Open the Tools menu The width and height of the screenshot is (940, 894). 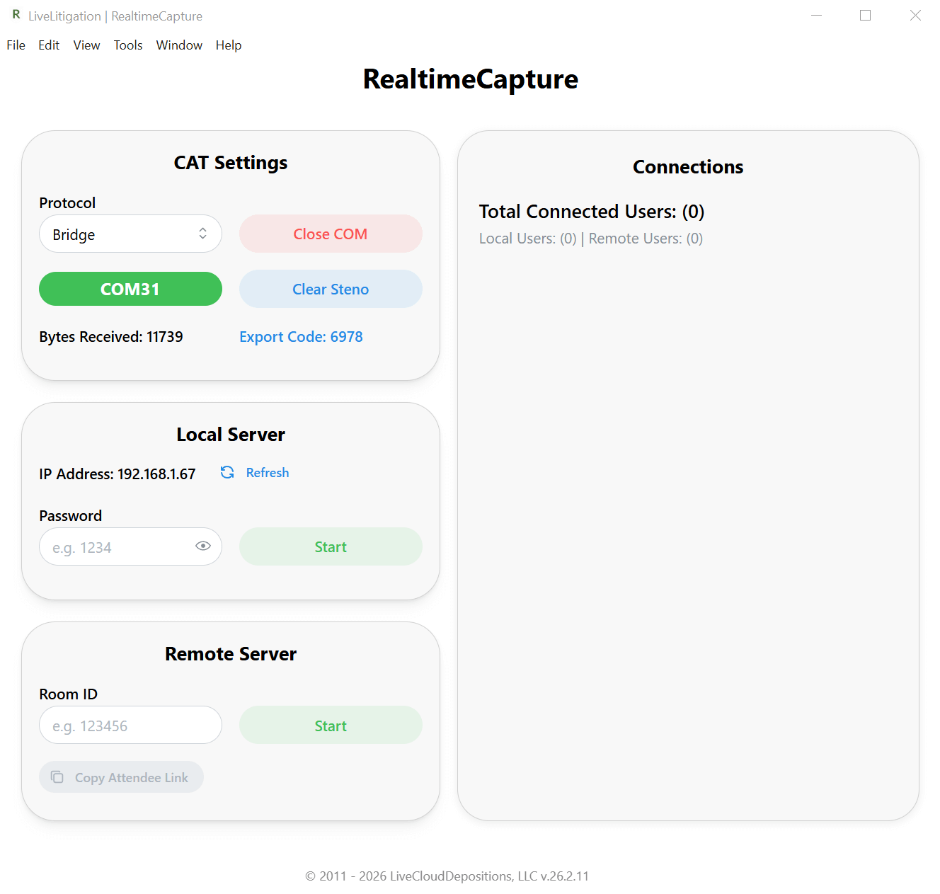[x=127, y=45]
